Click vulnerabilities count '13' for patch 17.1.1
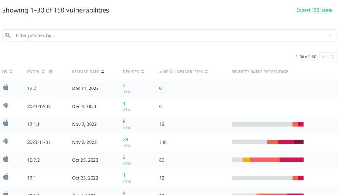Screen dimensions: 338x195 pyautogui.click(x=162, y=125)
